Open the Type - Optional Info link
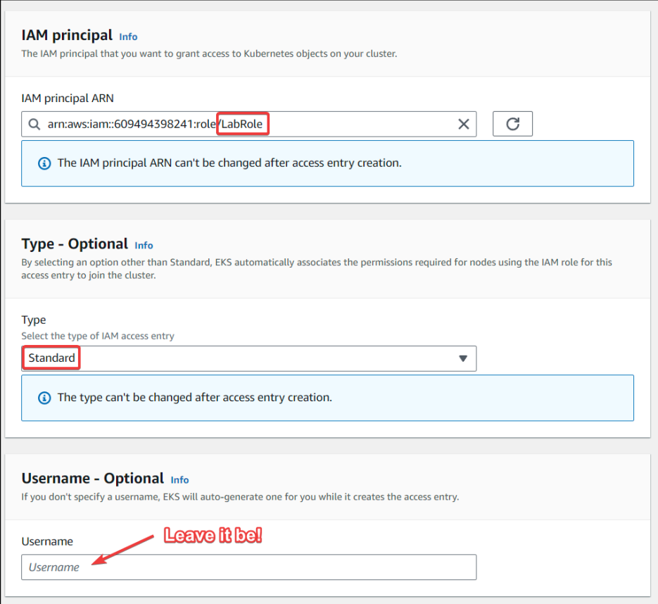Screen dimensions: 658x604 [x=144, y=246]
